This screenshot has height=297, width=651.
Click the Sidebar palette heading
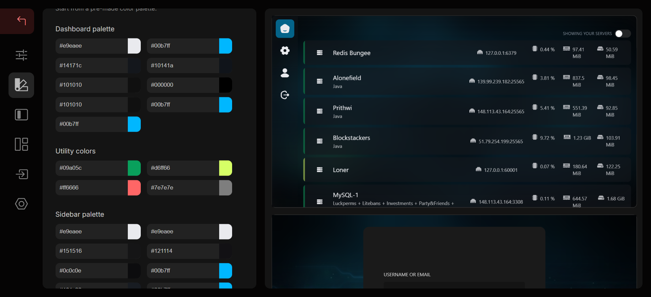tap(80, 214)
